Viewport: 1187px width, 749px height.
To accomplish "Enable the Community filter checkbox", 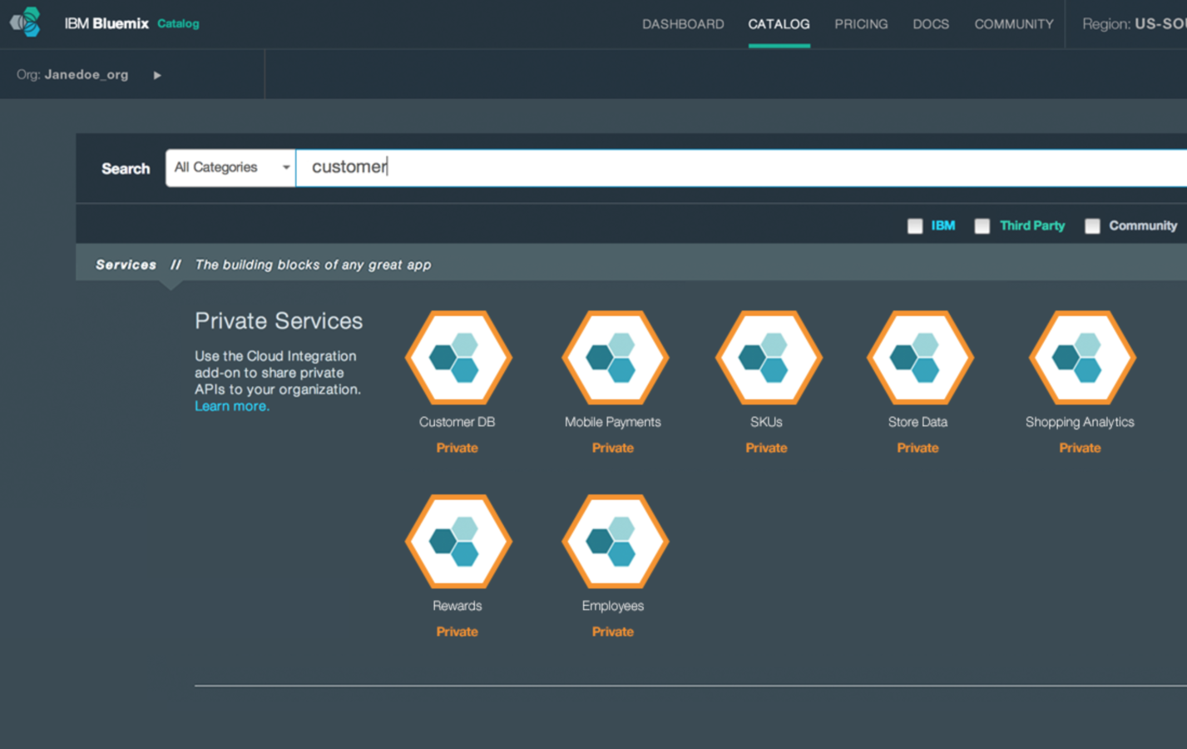I will click(1092, 226).
